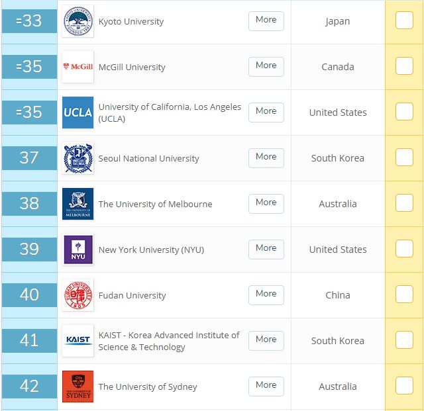Click the purple NYU logo
424x411 pixels.
click(x=78, y=250)
